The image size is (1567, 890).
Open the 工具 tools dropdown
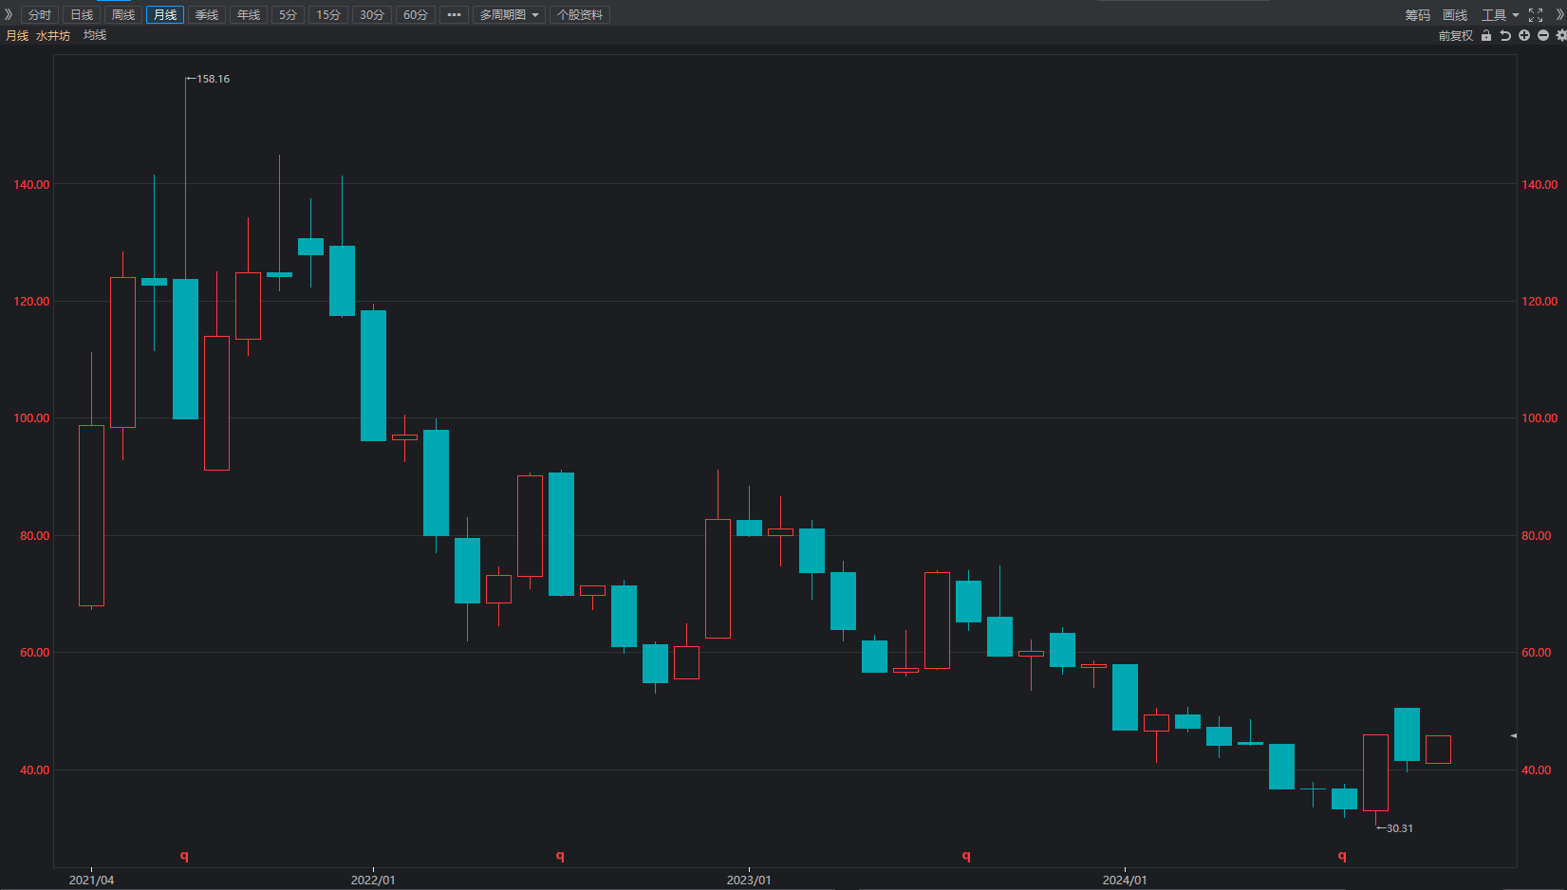click(x=1500, y=15)
